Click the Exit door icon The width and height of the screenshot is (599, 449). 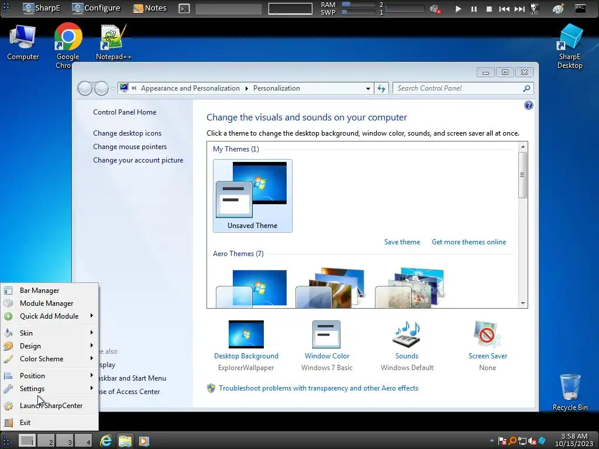click(8, 423)
